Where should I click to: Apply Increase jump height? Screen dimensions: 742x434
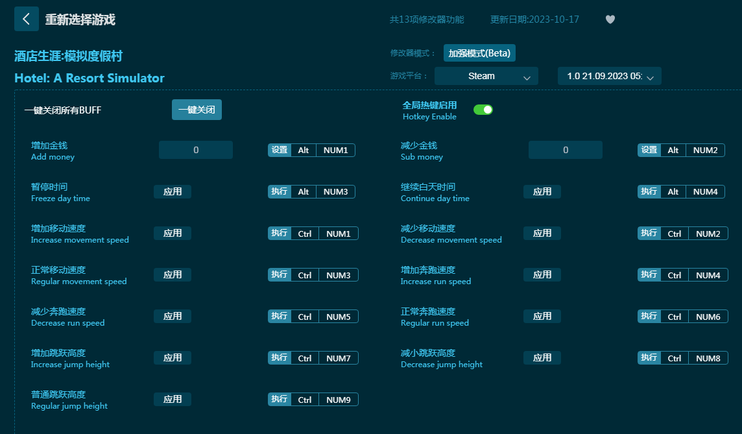(173, 358)
